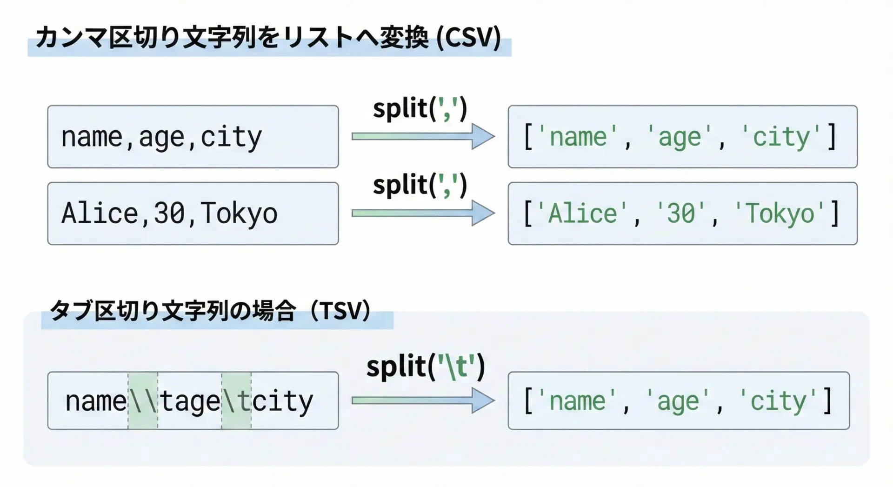Click the split(',') label above the second arrow
Screen dimensions: 893x487
(420, 185)
